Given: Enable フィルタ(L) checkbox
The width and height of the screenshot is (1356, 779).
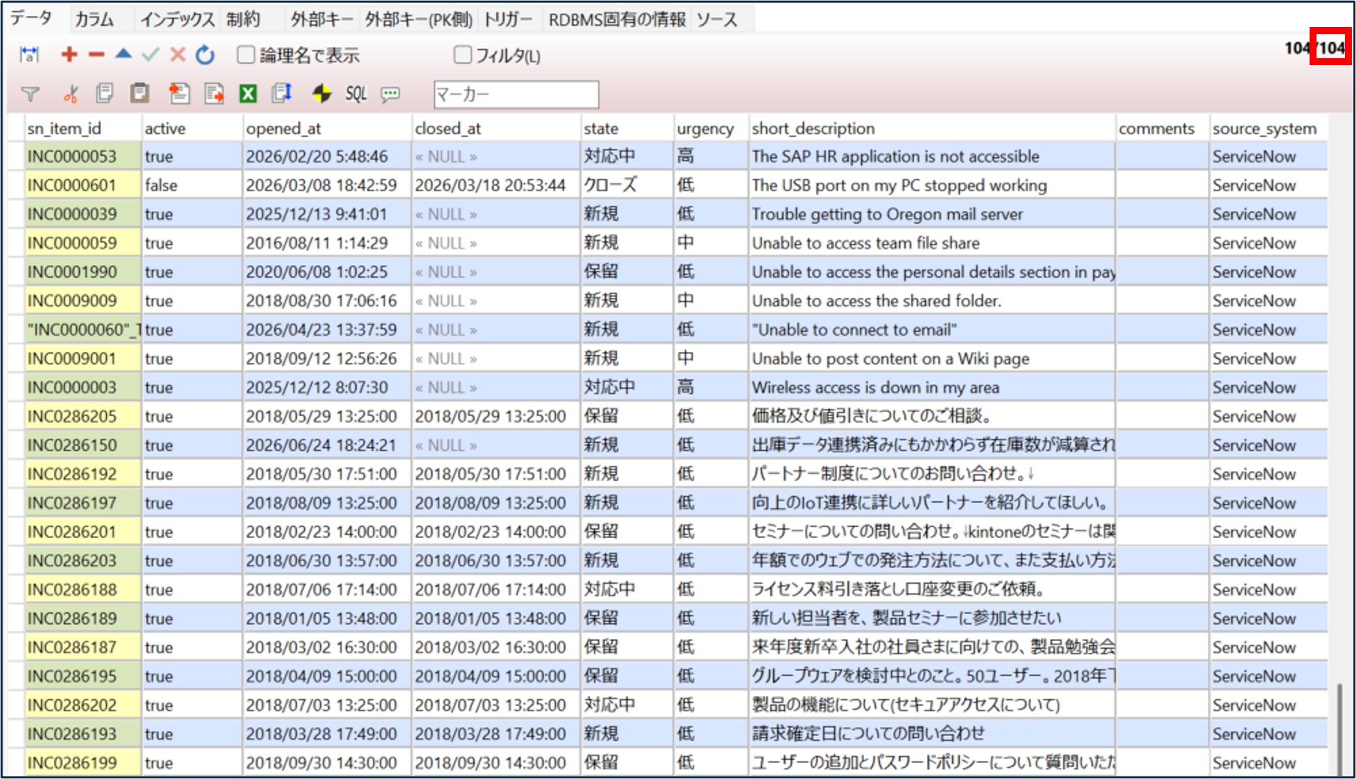Looking at the screenshot, I should (x=462, y=55).
